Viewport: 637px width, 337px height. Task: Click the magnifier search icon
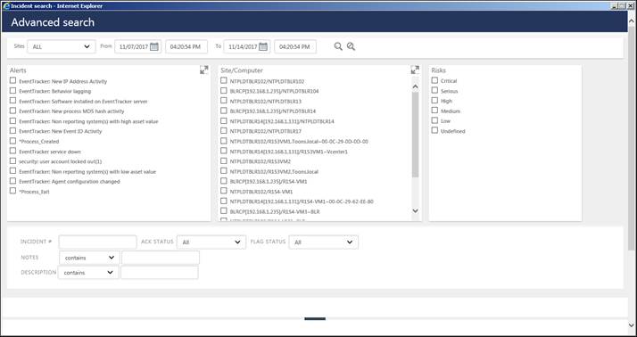338,46
